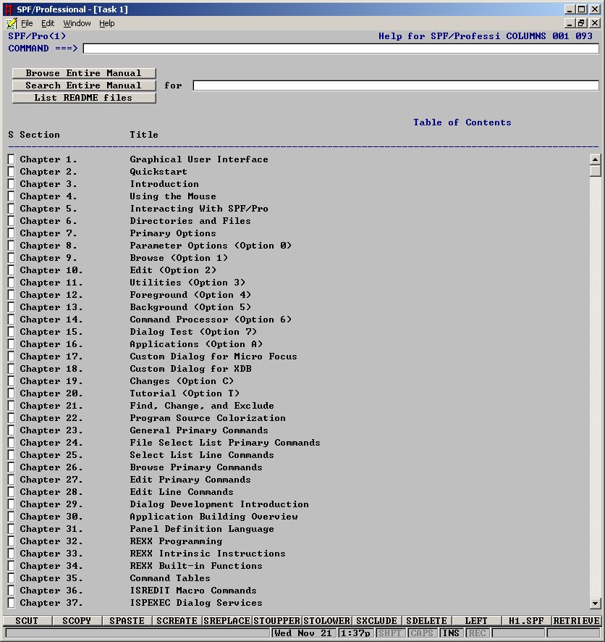
Task: Tick the Chapter 3 Introduction checkbox
Action: click(11, 184)
